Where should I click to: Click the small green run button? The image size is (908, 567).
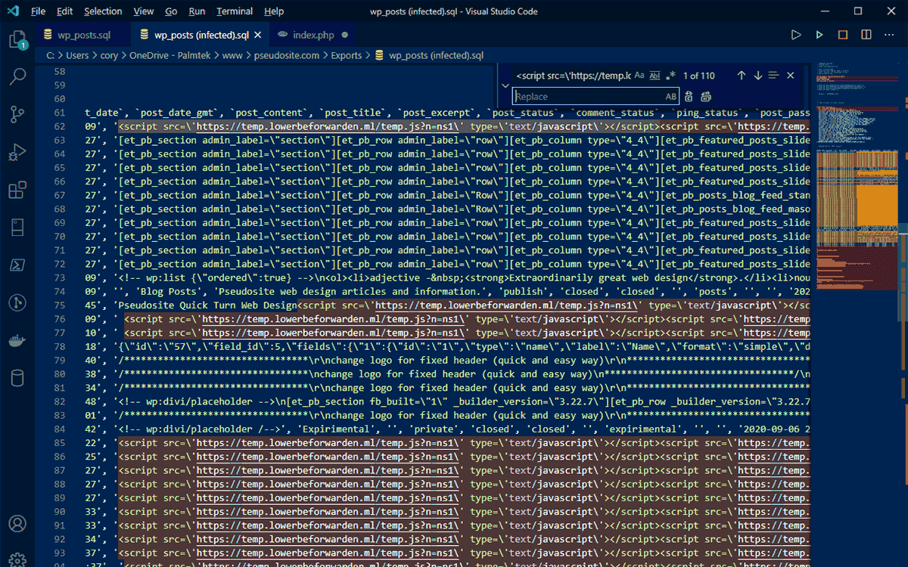click(x=819, y=35)
